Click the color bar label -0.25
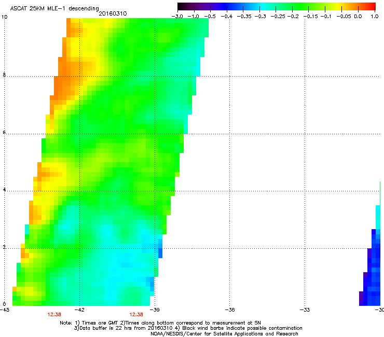 point(278,17)
